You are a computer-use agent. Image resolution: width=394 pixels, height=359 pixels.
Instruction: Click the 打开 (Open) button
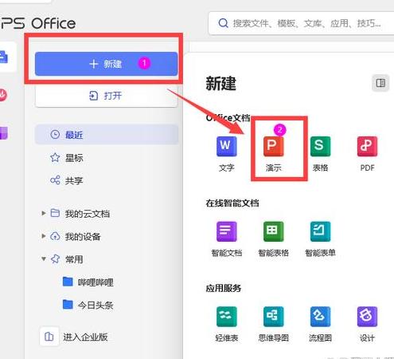point(106,96)
